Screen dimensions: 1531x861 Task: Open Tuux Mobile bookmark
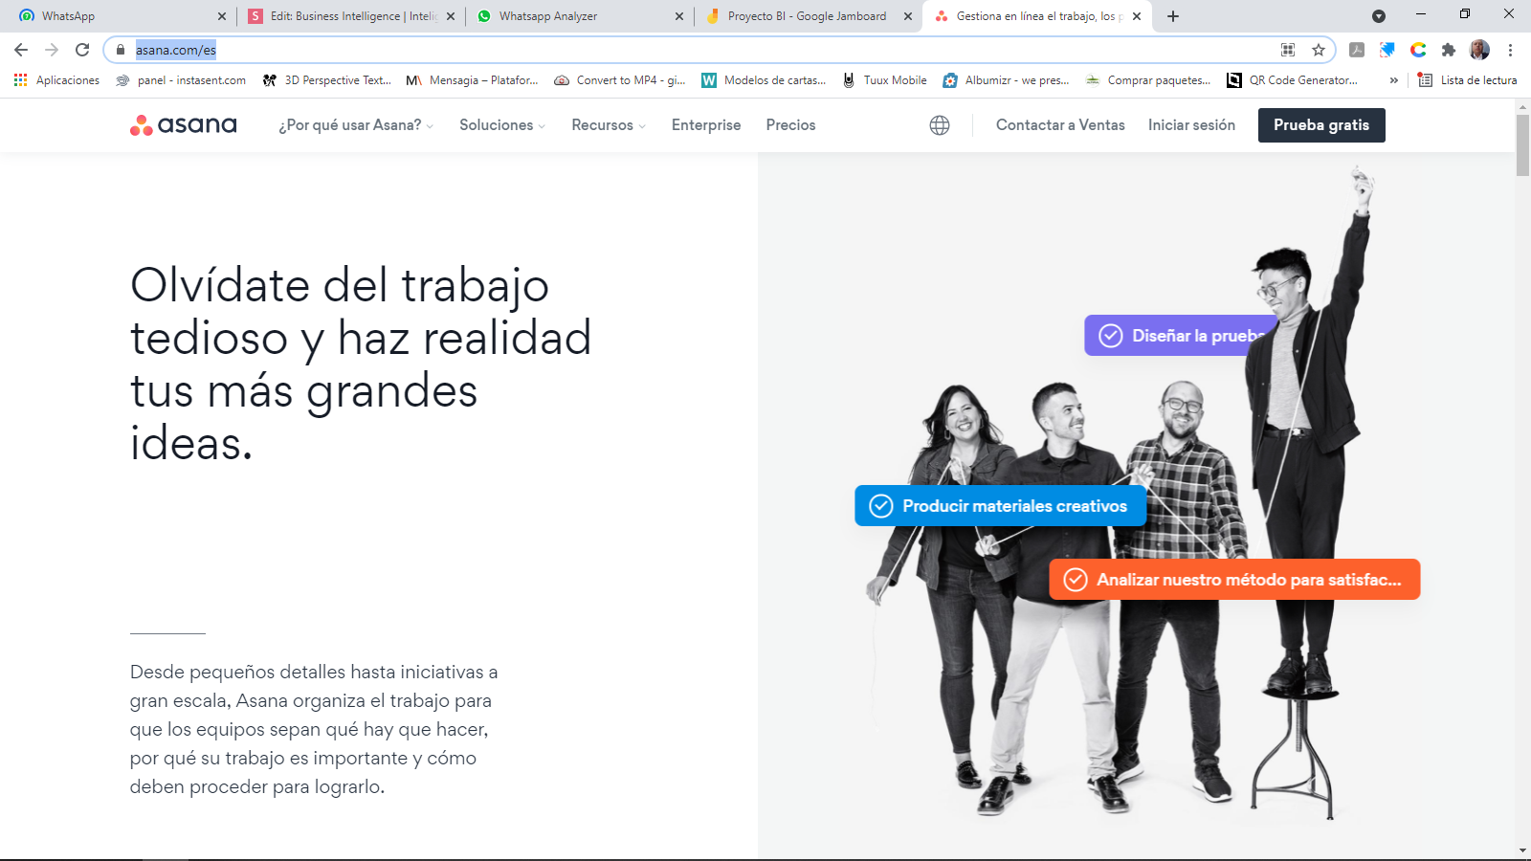click(884, 80)
